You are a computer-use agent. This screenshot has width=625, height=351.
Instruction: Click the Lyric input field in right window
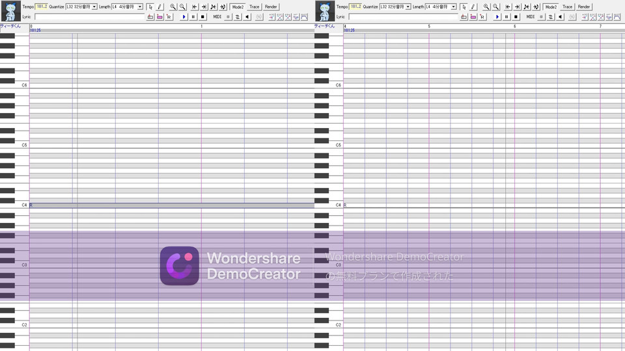tap(404, 17)
